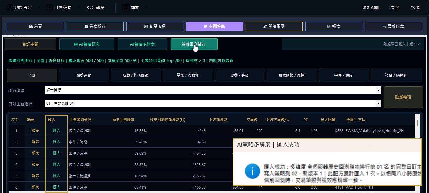
Task: Switch theme with 亮色
Action: point(395,7)
